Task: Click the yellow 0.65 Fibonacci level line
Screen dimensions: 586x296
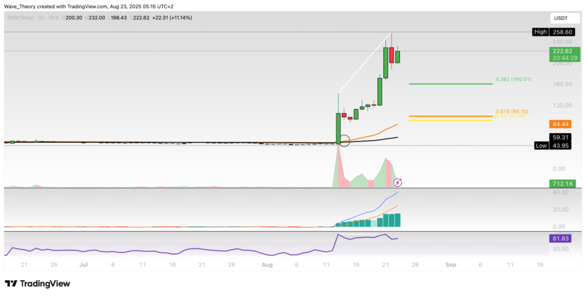Action: coord(451,121)
